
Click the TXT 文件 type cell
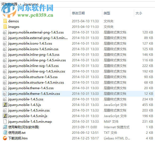pos(110,133)
